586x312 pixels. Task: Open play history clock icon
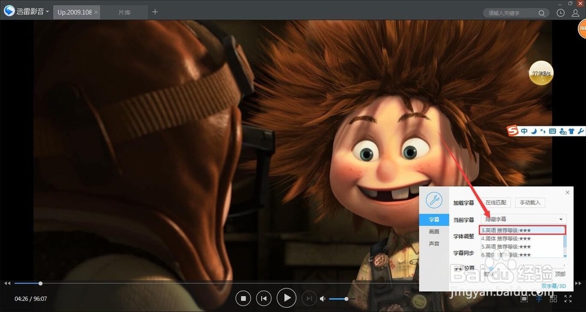tap(560, 13)
